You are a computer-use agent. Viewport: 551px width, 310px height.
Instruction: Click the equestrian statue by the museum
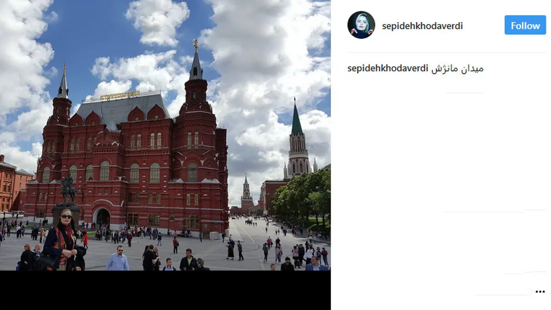pyautogui.click(x=68, y=188)
